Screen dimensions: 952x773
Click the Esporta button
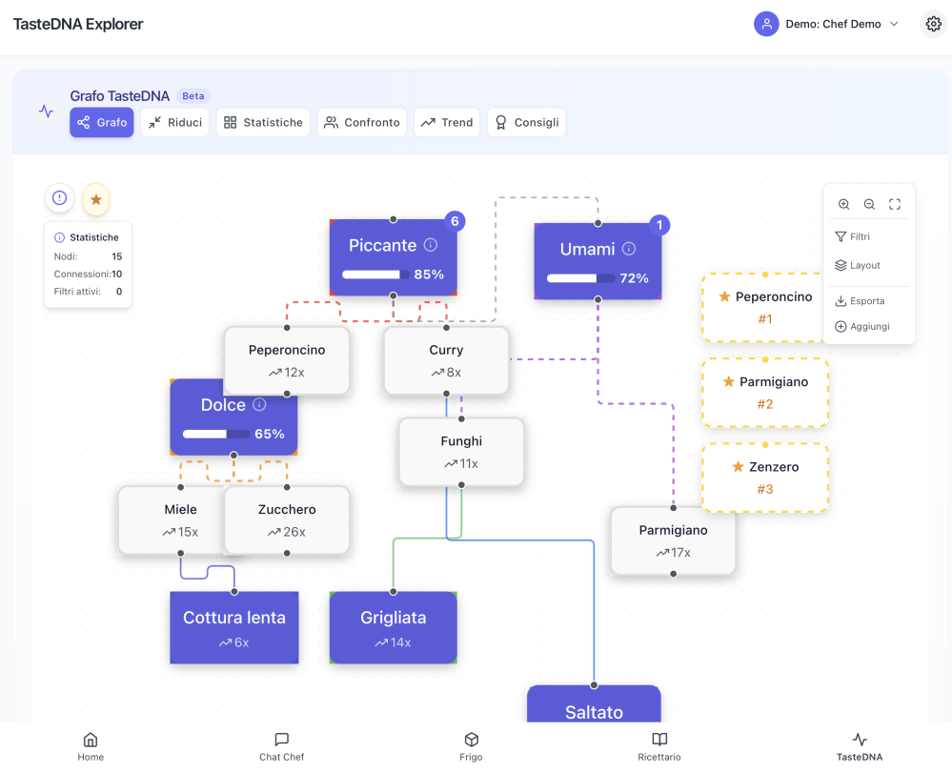coord(859,301)
